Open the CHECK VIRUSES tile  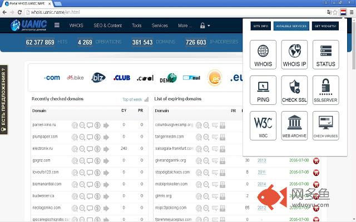[x=325, y=126]
